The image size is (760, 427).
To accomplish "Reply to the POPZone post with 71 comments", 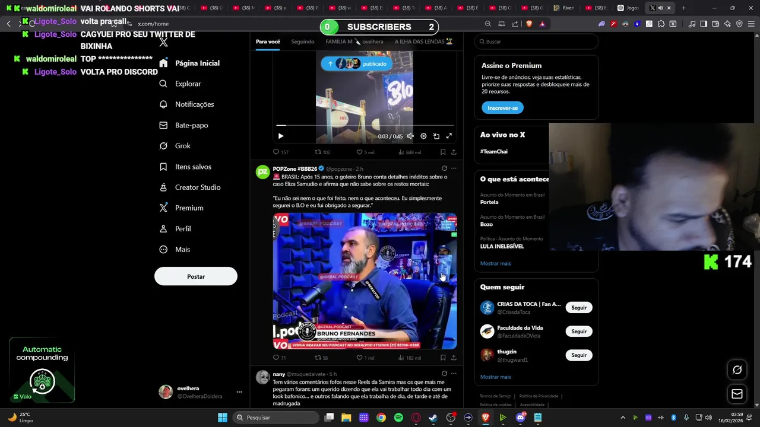I will click(279, 358).
